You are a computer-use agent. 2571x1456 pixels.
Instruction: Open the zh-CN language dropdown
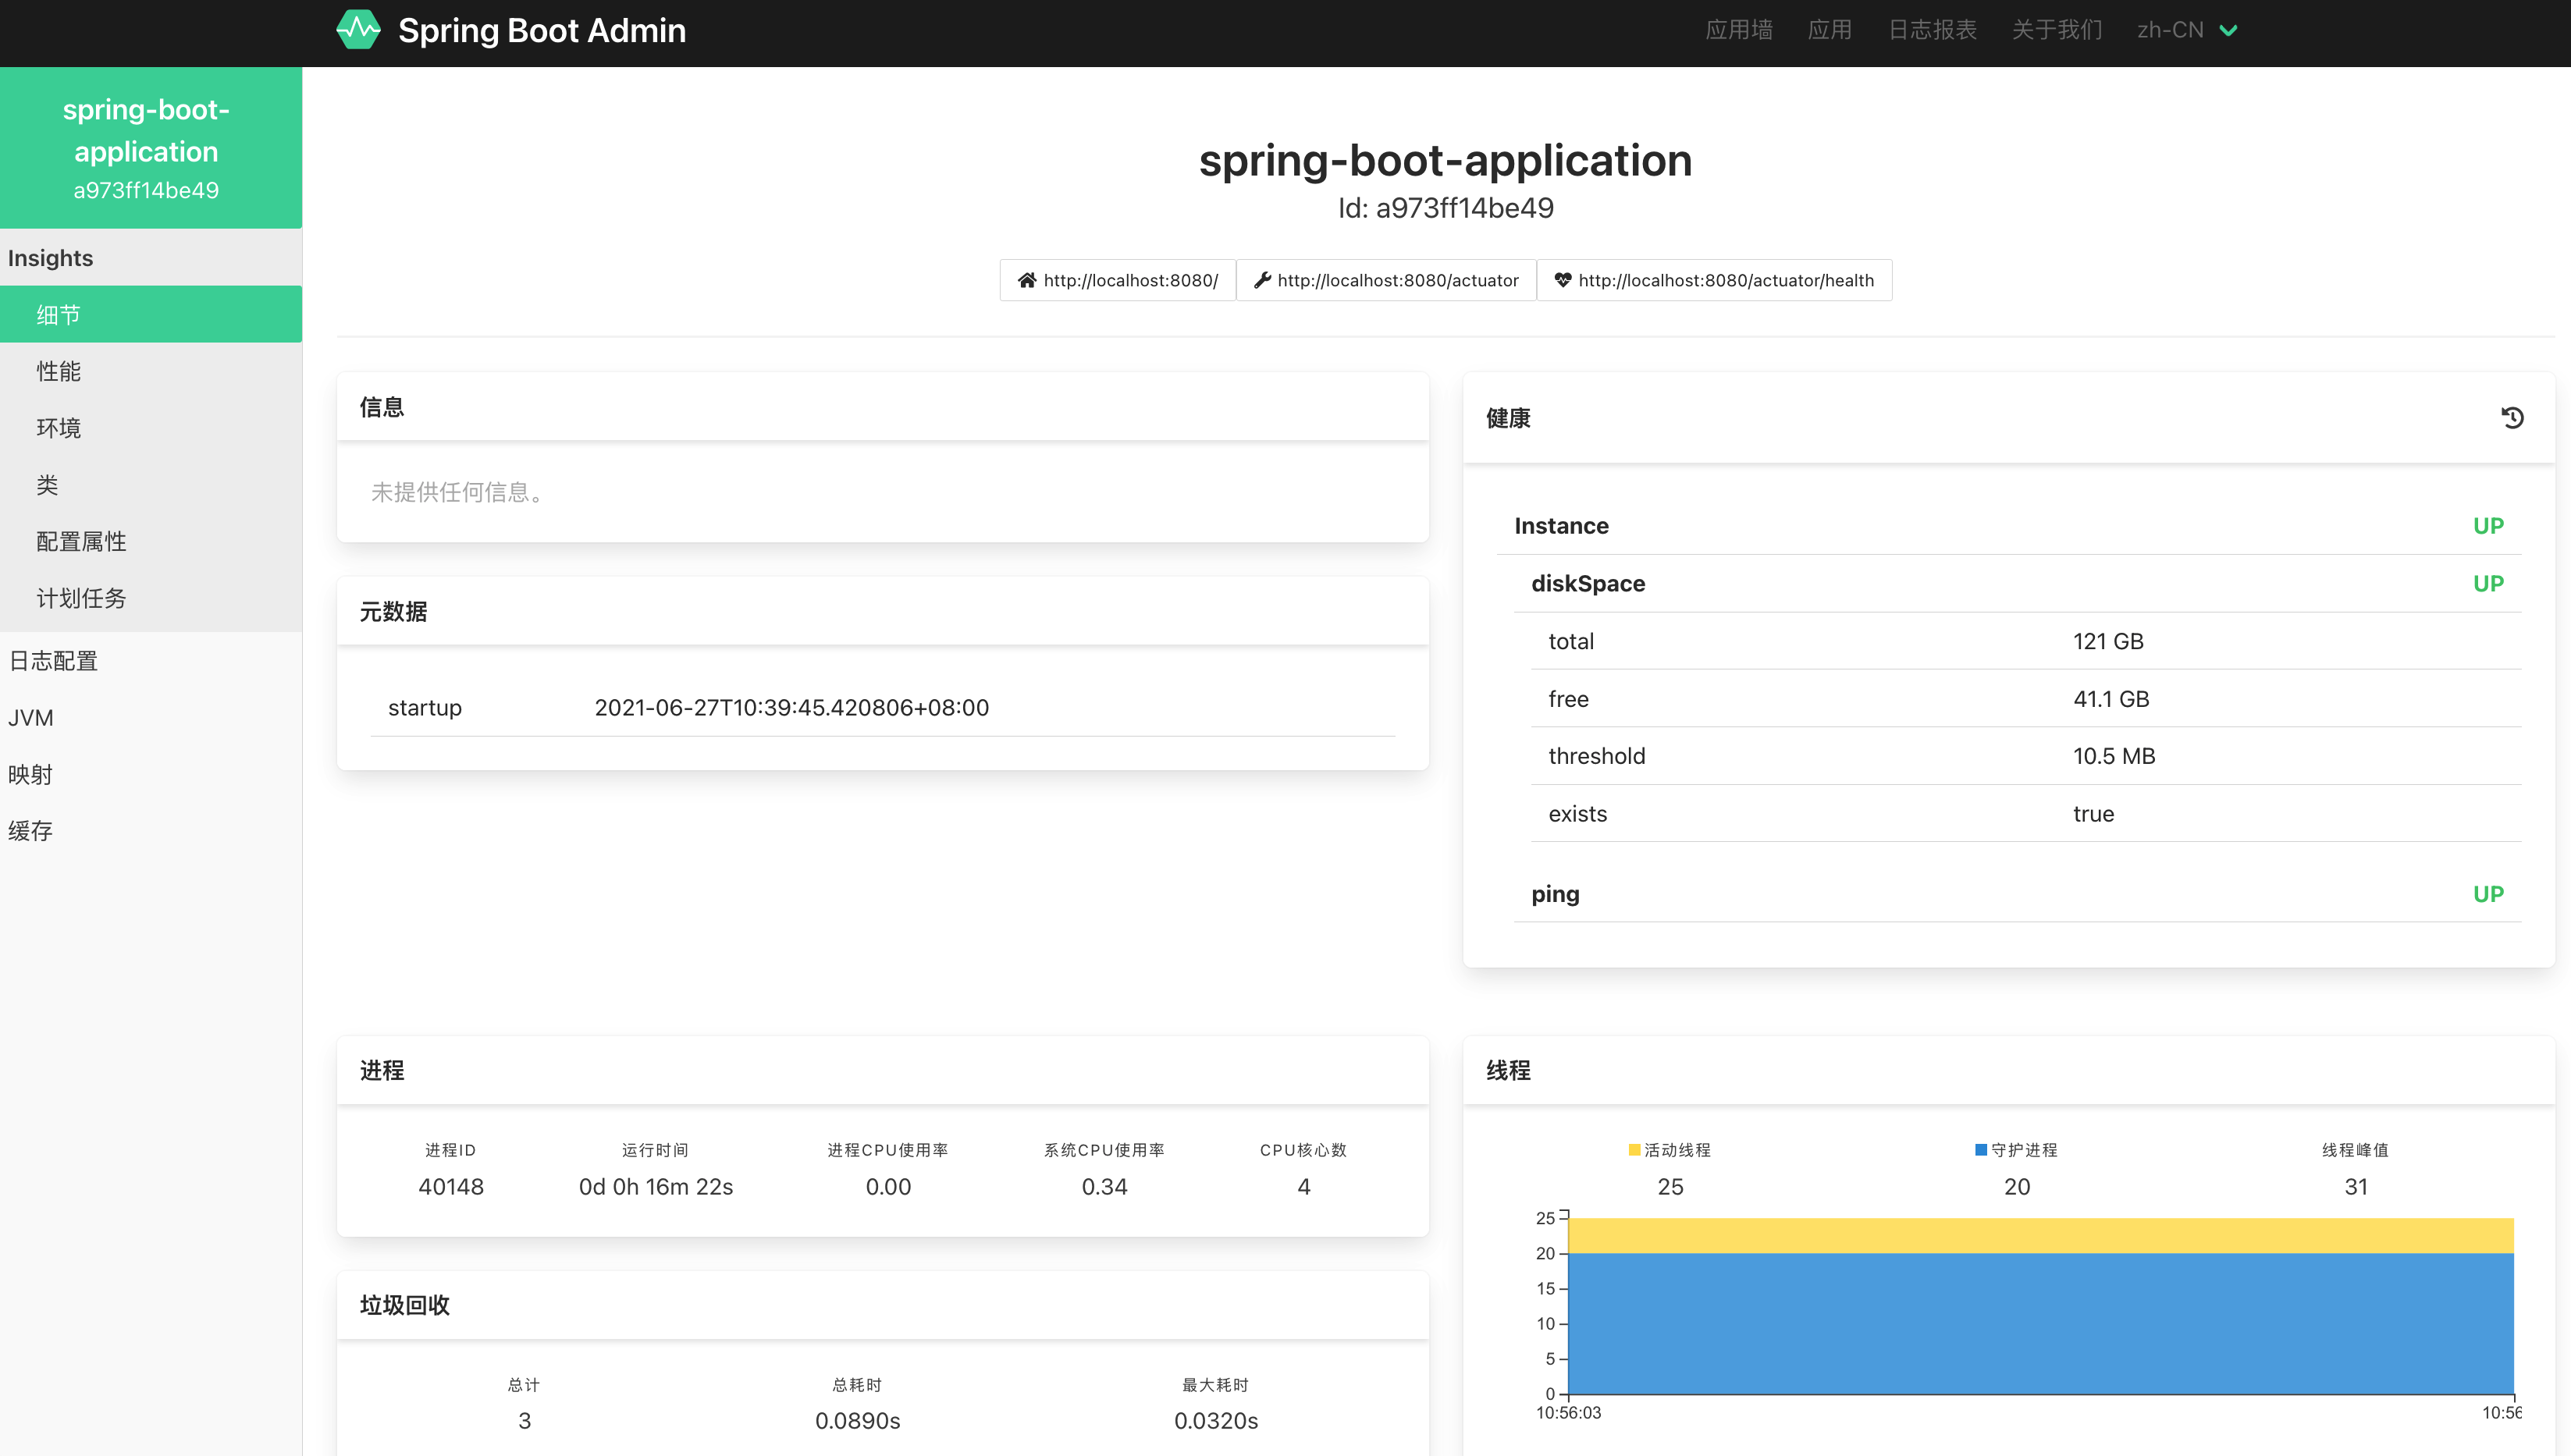point(2187,30)
